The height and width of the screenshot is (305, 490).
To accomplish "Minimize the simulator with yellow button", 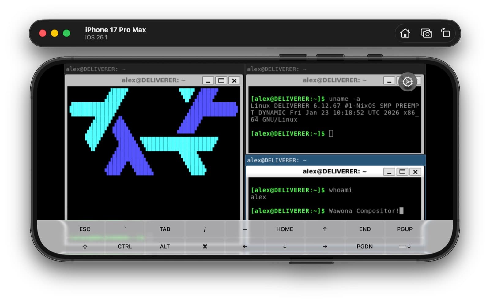I will (55, 33).
